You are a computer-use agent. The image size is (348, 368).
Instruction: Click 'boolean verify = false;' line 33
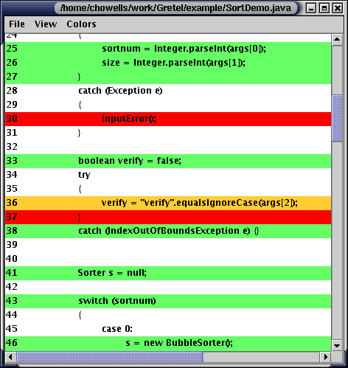click(x=130, y=161)
